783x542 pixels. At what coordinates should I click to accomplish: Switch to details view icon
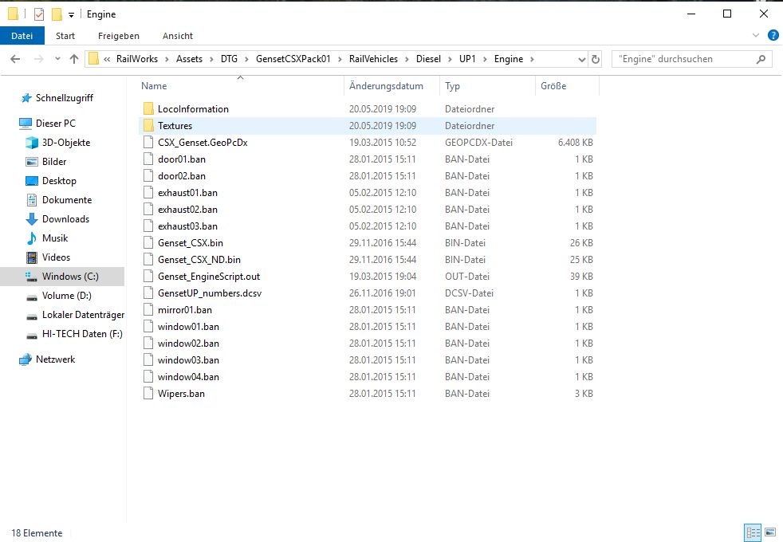752,532
